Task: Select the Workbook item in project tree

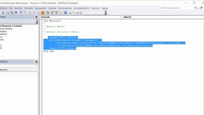Action: point(4,34)
